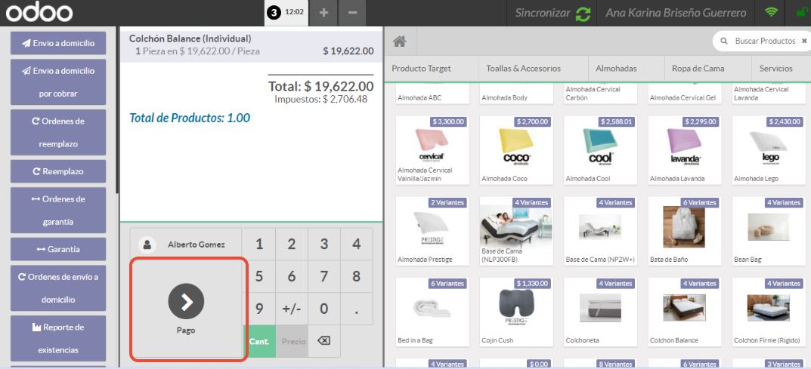Viewport: 811px width, 369px height.
Task: Tap numpad key 2
Action: 292,244
